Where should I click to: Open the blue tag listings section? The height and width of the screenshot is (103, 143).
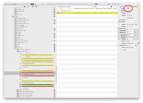pos(25,7)
